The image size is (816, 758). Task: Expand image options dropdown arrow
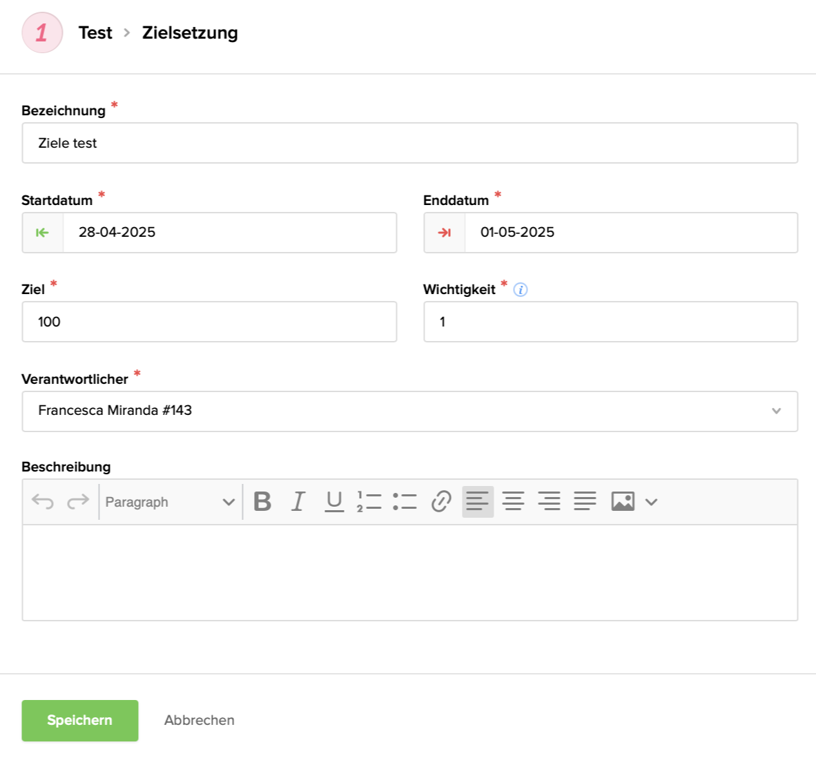click(651, 502)
